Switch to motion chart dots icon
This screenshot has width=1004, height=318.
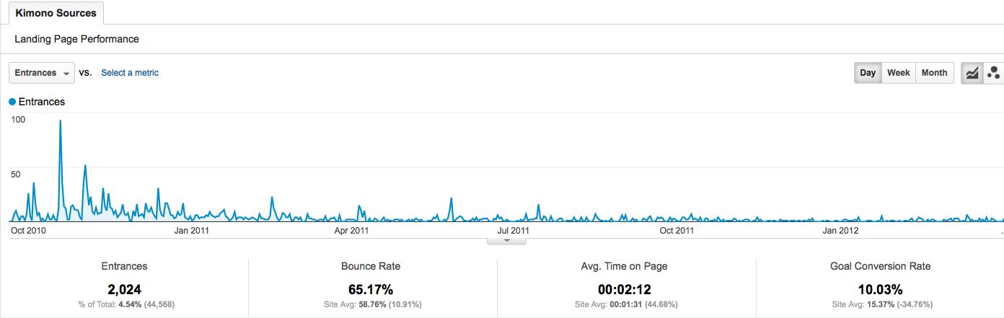coord(993,73)
